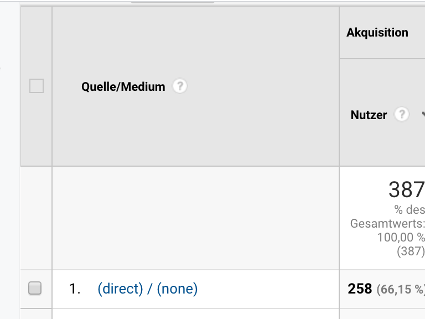Screen dimensions: 425x319
Task: Click the 100,00 % total percentage text
Action: [401, 238]
